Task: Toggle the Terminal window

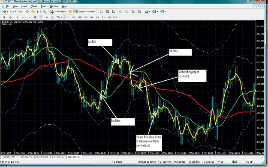Action: point(39,12)
